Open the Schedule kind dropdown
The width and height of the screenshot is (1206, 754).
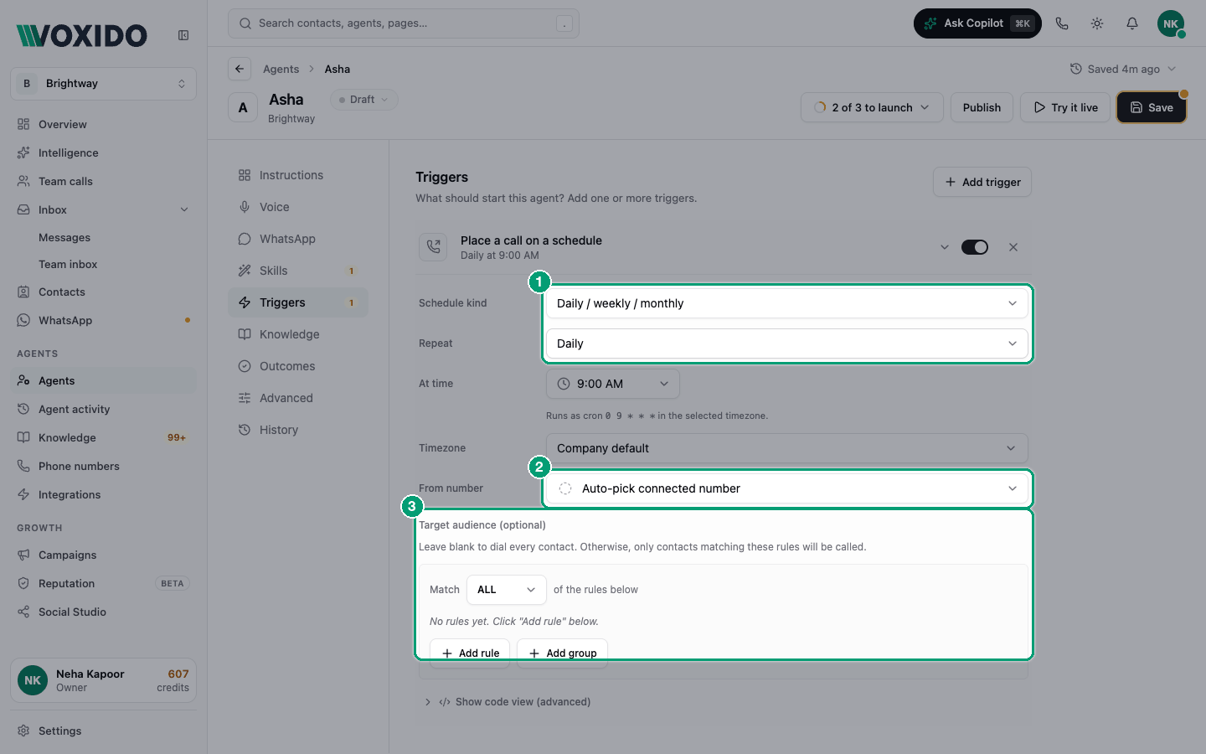[786, 303]
